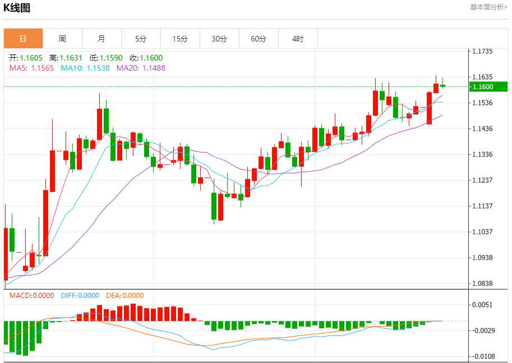The height and width of the screenshot is (363, 512).
Task: Click the 开:1.1605 opening price value
Action: 26,58
